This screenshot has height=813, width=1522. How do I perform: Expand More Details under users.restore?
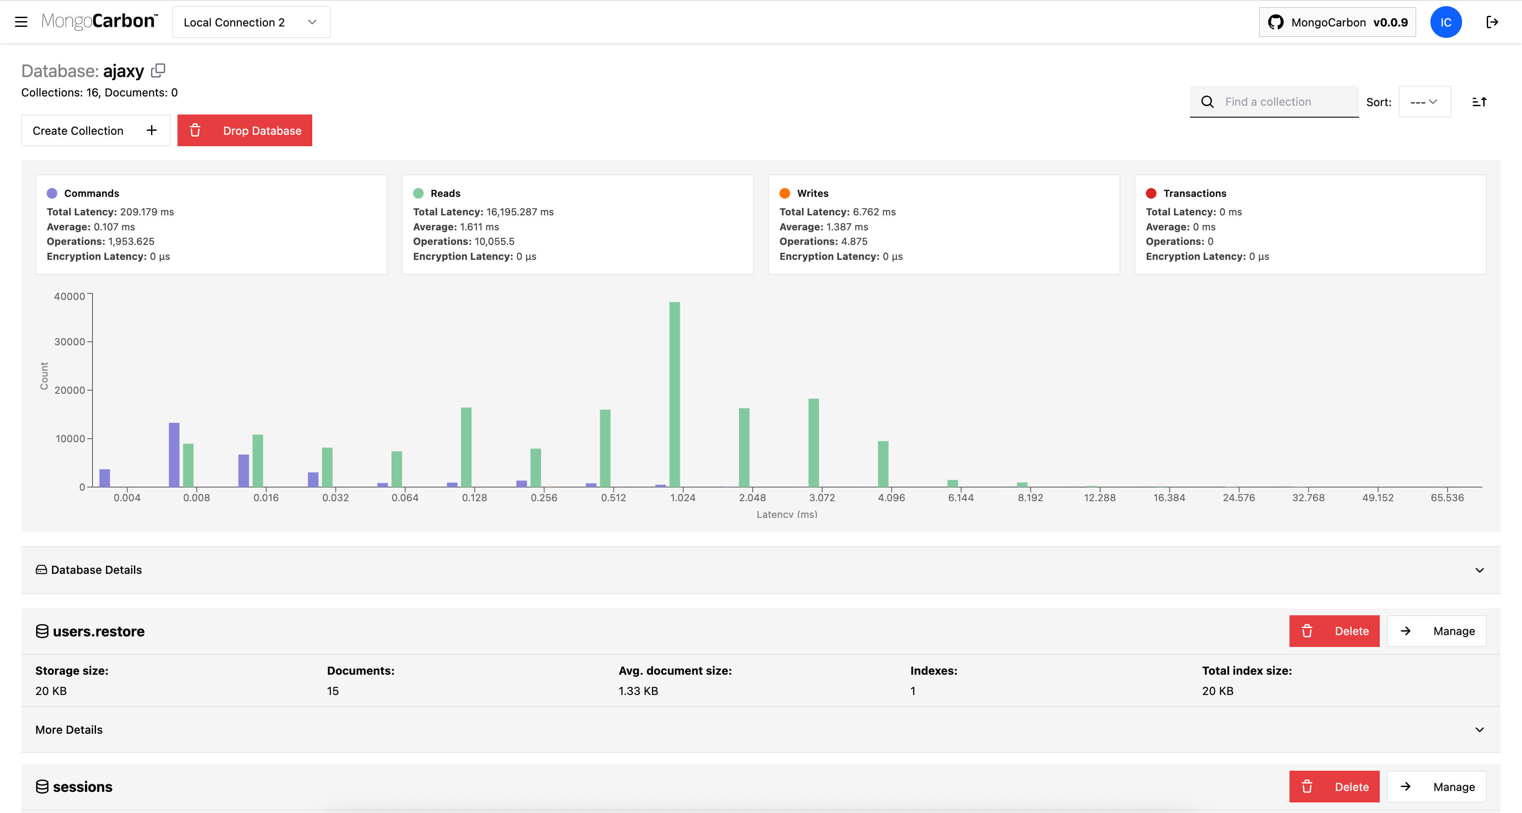pyautogui.click(x=1479, y=729)
